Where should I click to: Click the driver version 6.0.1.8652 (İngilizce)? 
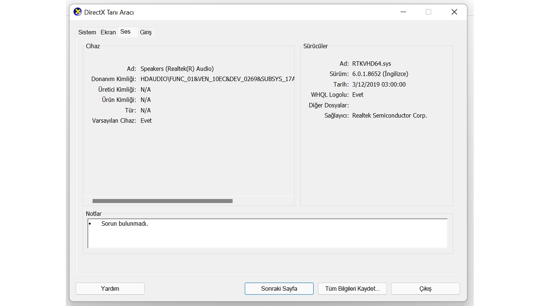click(380, 74)
